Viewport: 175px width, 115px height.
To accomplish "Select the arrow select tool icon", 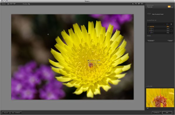I will point(133,4).
